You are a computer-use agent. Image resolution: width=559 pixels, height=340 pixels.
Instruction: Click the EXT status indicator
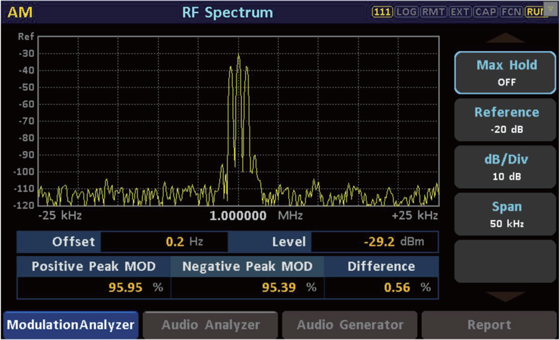(460, 12)
